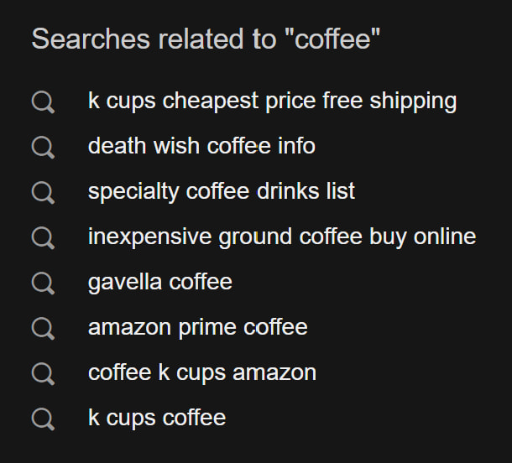The width and height of the screenshot is (512, 463).
Task: Select the "amazon prime coffee" suggestion
Action: click(197, 327)
